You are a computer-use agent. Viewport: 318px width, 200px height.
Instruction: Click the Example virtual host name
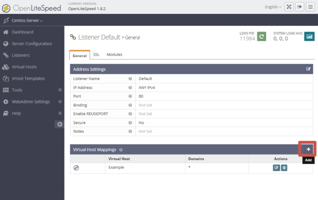(x=116, y=168)
